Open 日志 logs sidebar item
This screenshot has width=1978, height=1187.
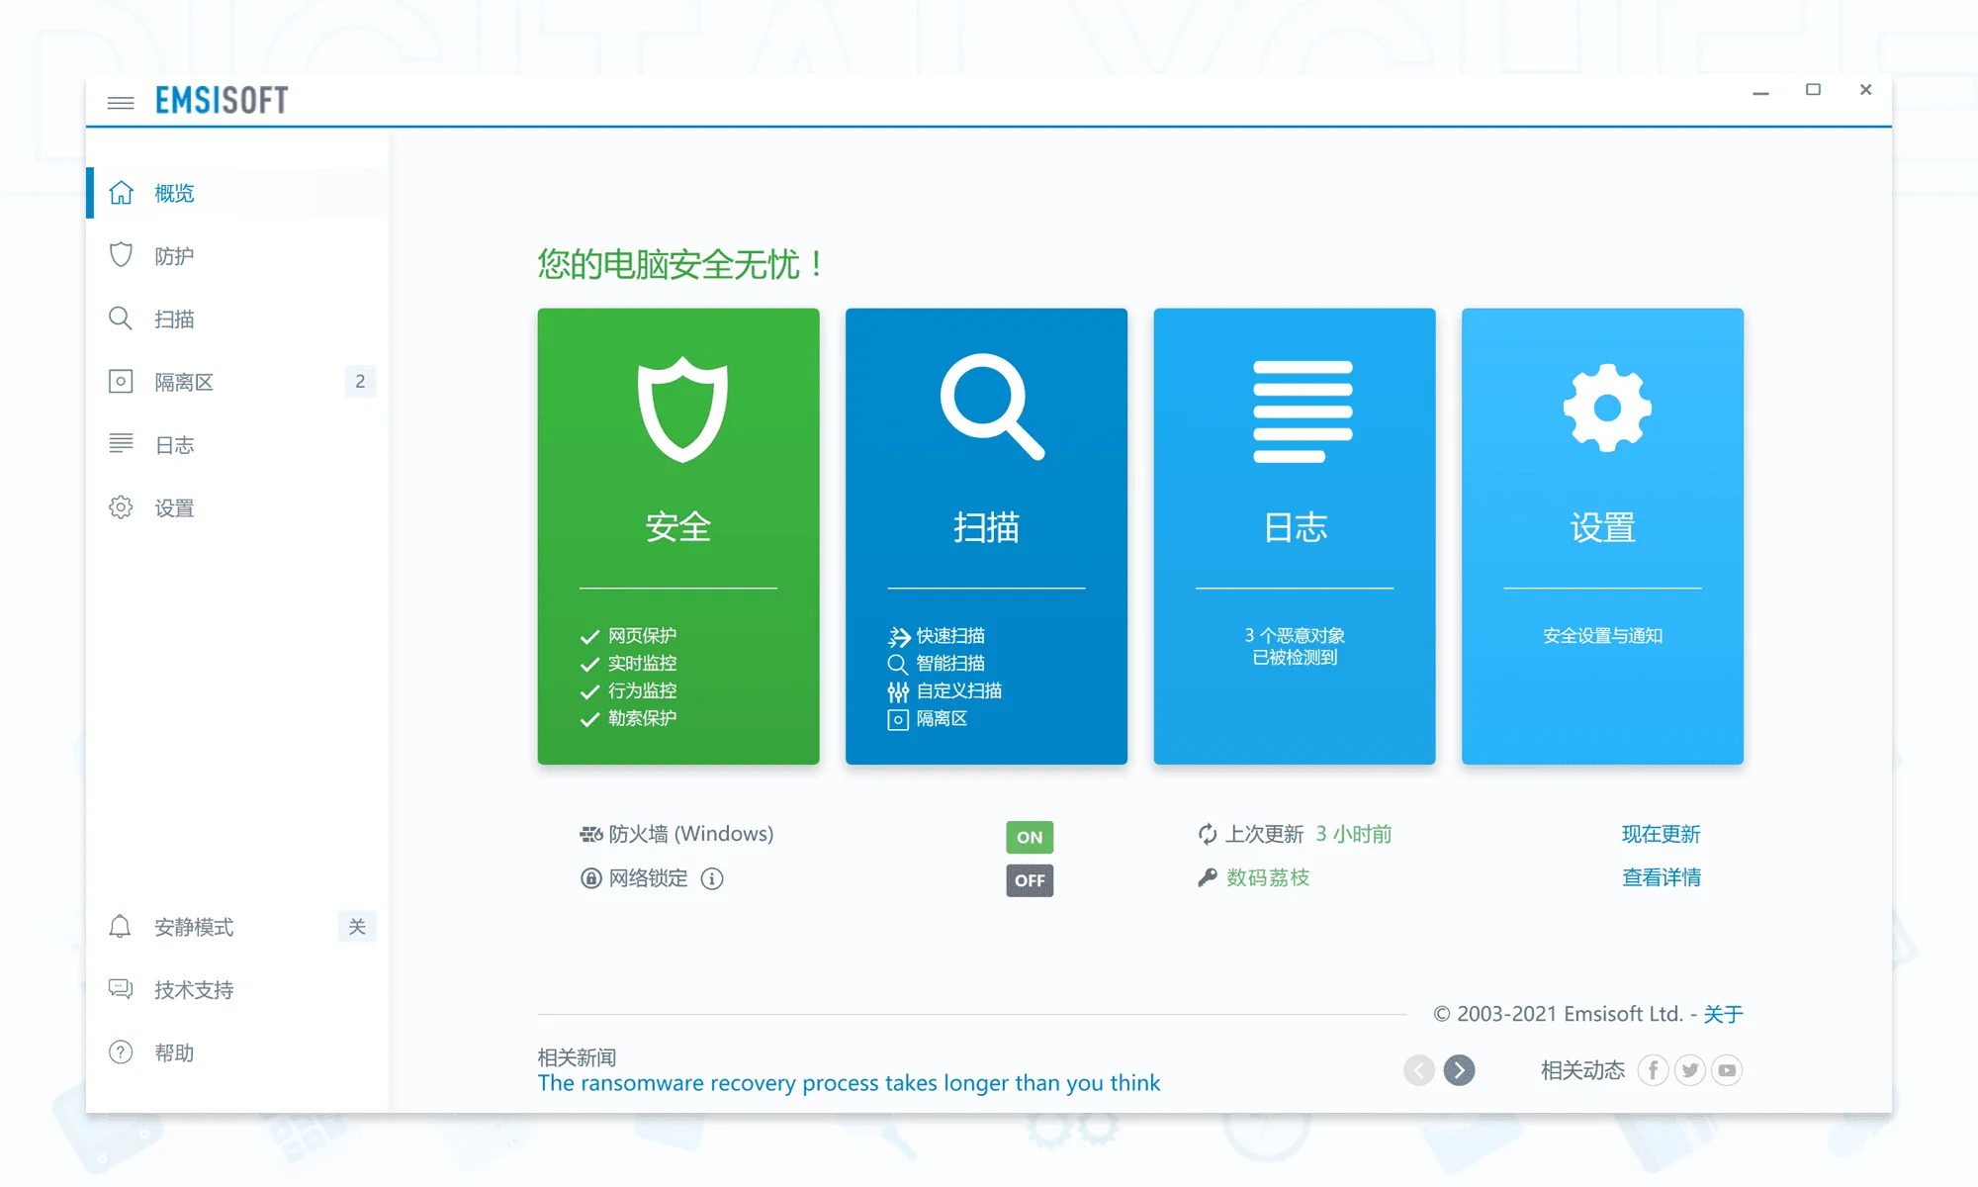[x=237, y=445]
